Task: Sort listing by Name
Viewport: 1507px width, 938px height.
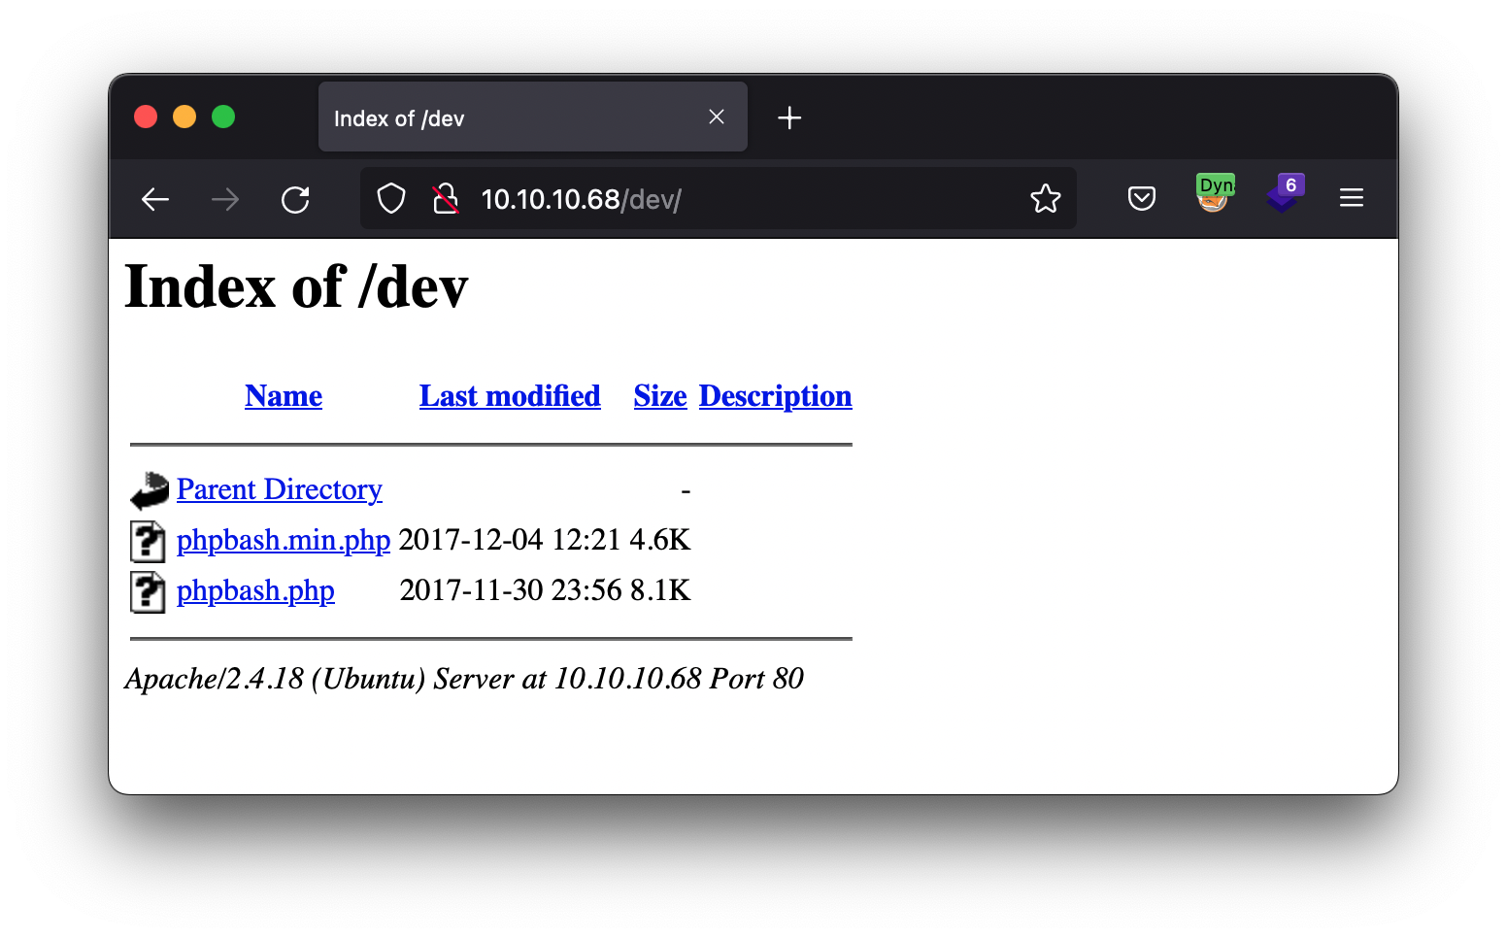Action: 284,396
